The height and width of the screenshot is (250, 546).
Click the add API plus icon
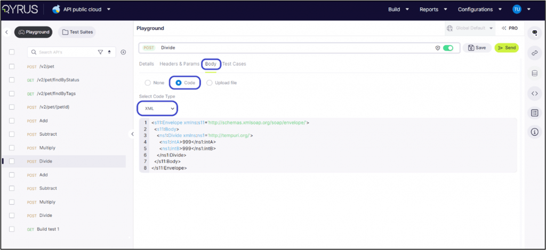click(x=123, y=52)
